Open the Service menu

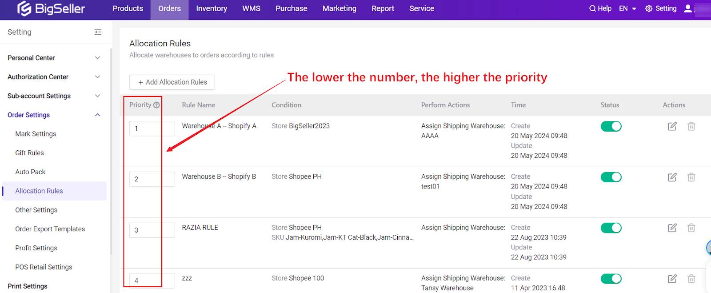click(x=422, y=8)
